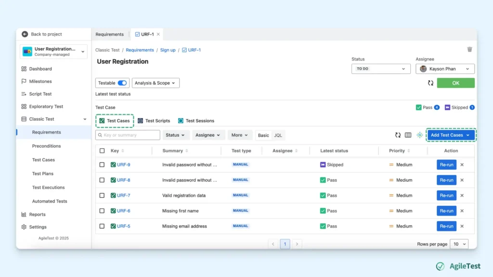Open the Requirements breadcrumb link
The width and height of the screenshot is (493, 277).
(x=140, y=50)
